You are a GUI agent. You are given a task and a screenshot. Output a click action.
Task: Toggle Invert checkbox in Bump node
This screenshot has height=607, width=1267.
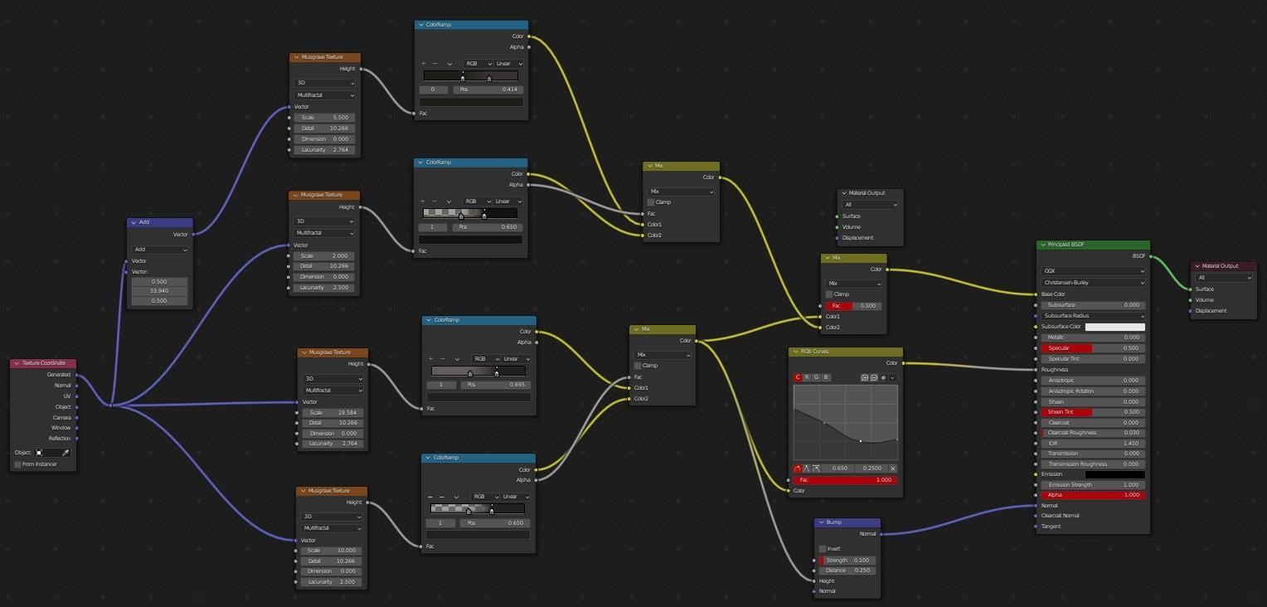(x=823, y=549)
